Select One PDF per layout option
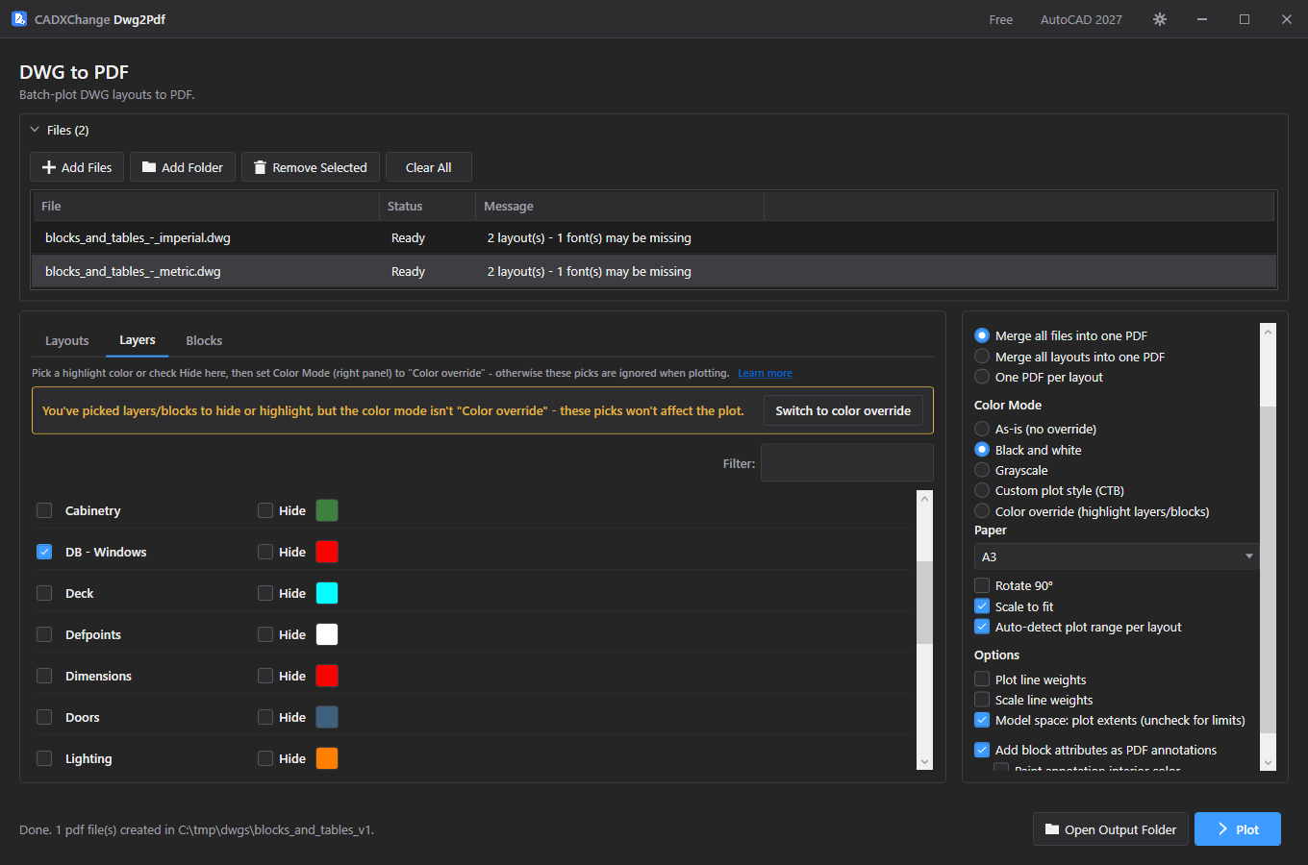 [x=982, y=377]
